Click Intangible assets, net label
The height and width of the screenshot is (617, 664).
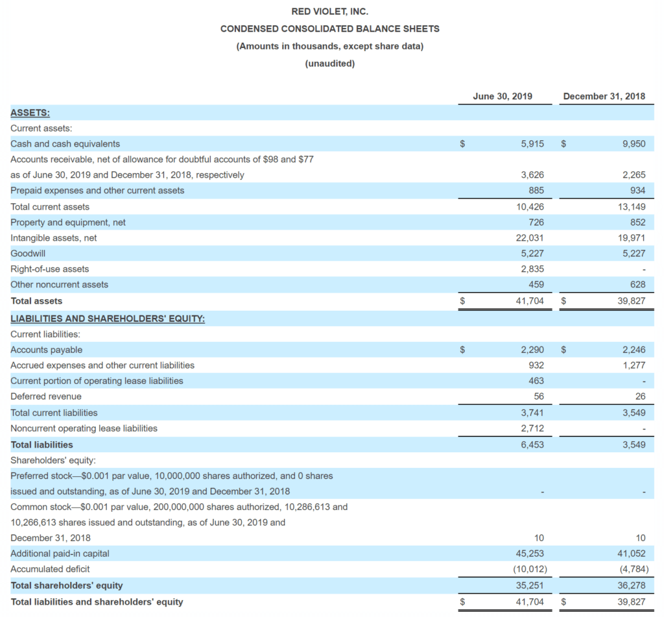(54, 238)
